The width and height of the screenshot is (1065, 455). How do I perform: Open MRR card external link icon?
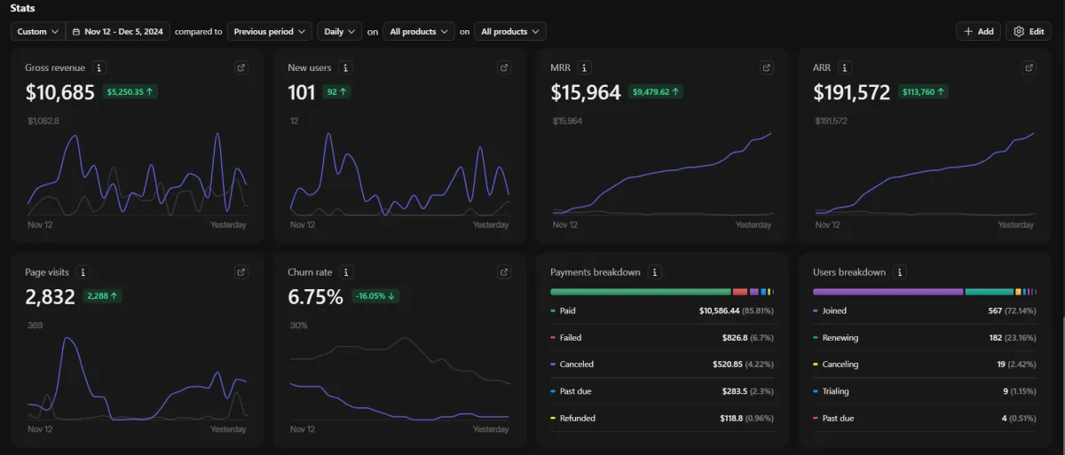click(x=767, y=67)
